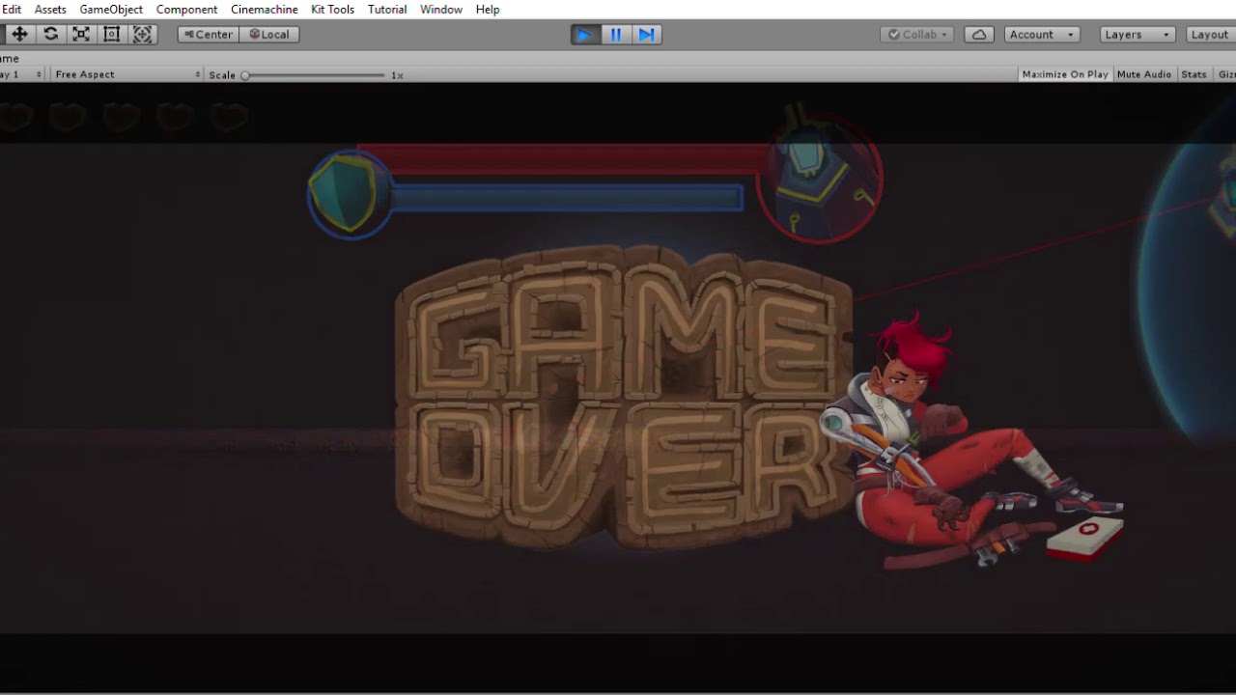Open the Collab dropdown

pyautogui.click(x=917, y=34)
